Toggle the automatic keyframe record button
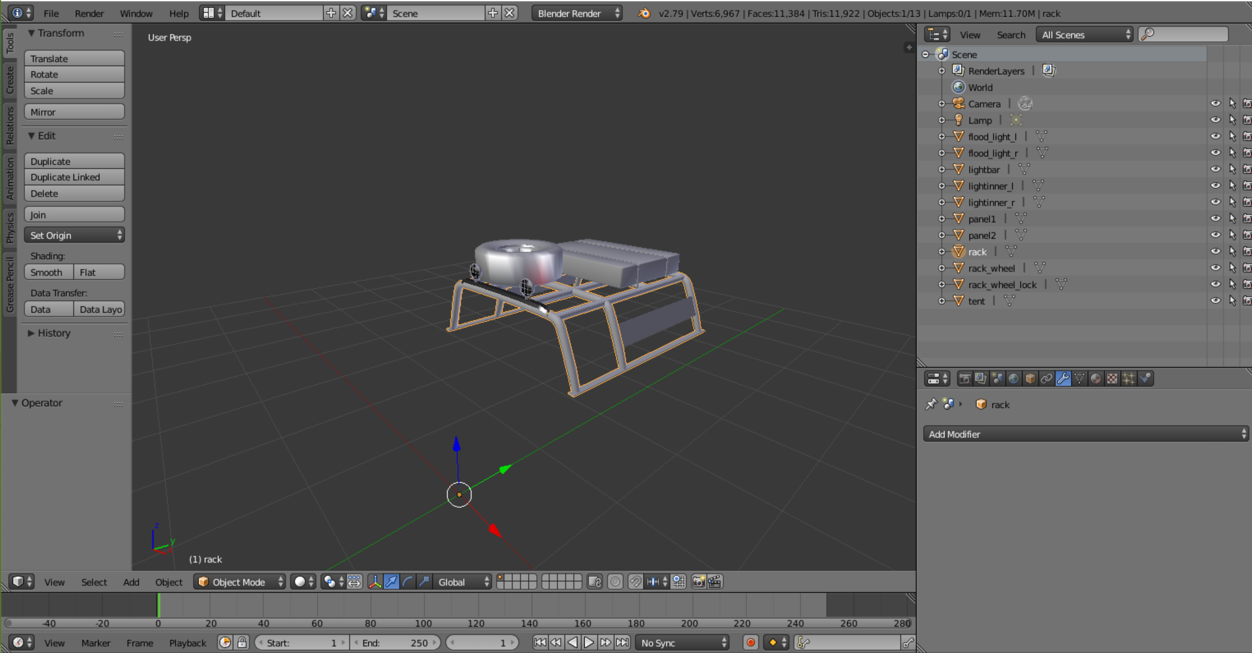The width and height of the screenshot is (1252, 653). (751, 643)
